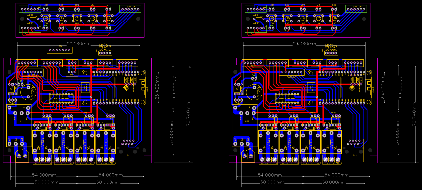The image size is (422, 190).
Task: Click the BOTTON1 header label
Action: [x=357, y=7]
